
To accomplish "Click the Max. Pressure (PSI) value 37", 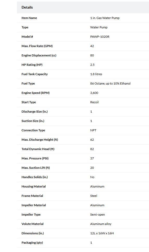I will coord(92,158).
